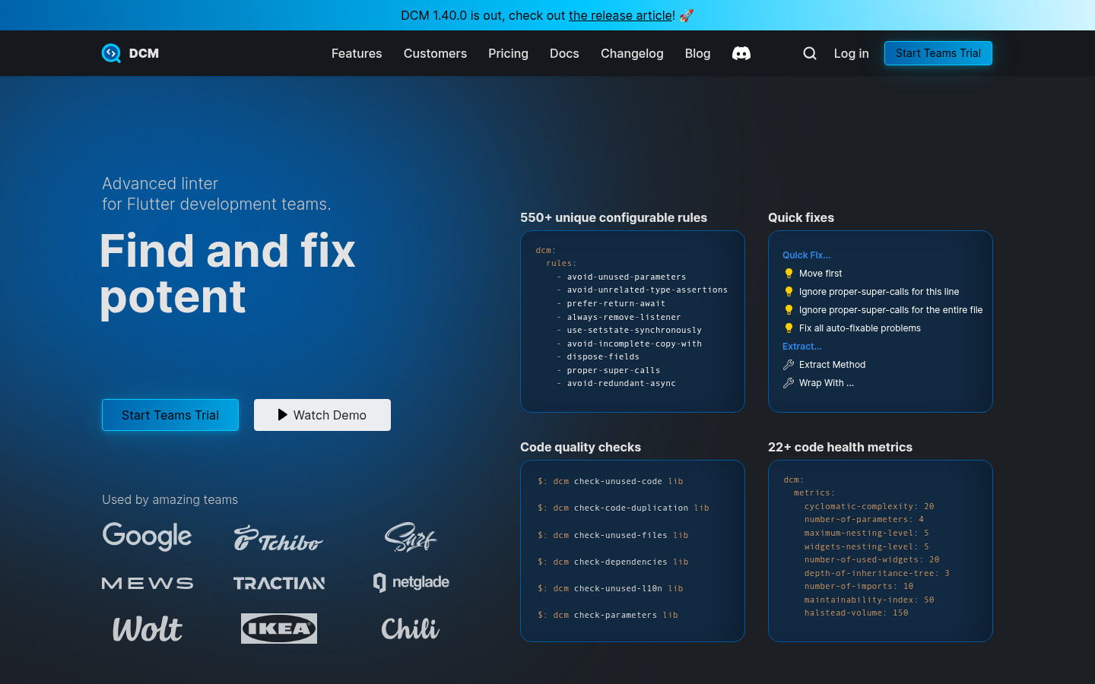The height and width of the screenshot is (684, 1095).
Task: Click the Surf team logo
Action: click(x=411, y=537)
